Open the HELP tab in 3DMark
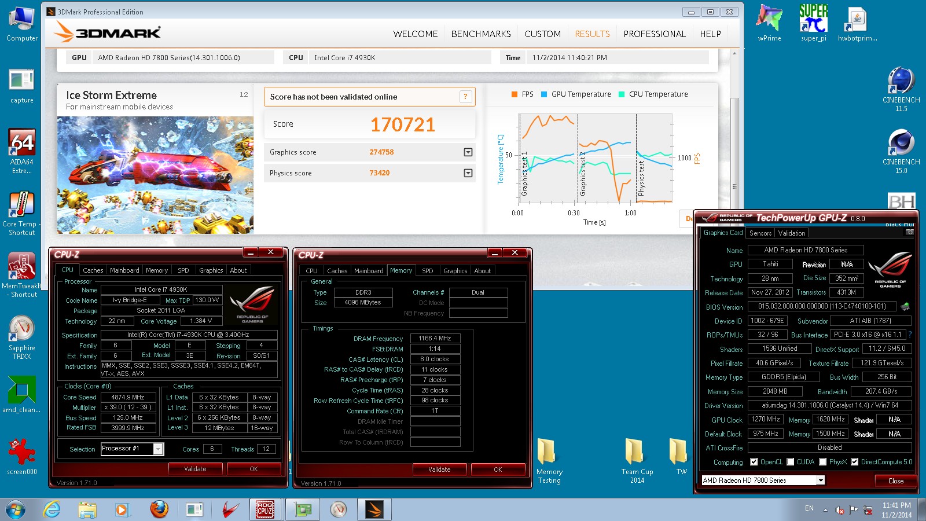926x521 pixels. pos(710,34)
